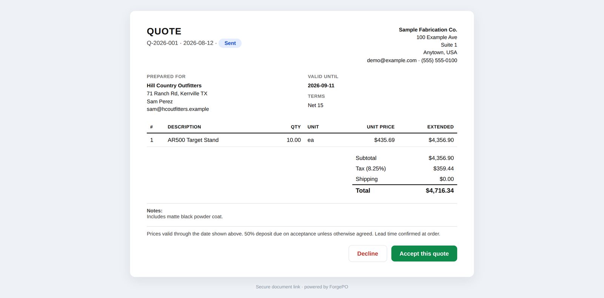Click quantity value 10.00
This screenshot has height=298, width=604.
pyautogui.click(x=293, y=140)
